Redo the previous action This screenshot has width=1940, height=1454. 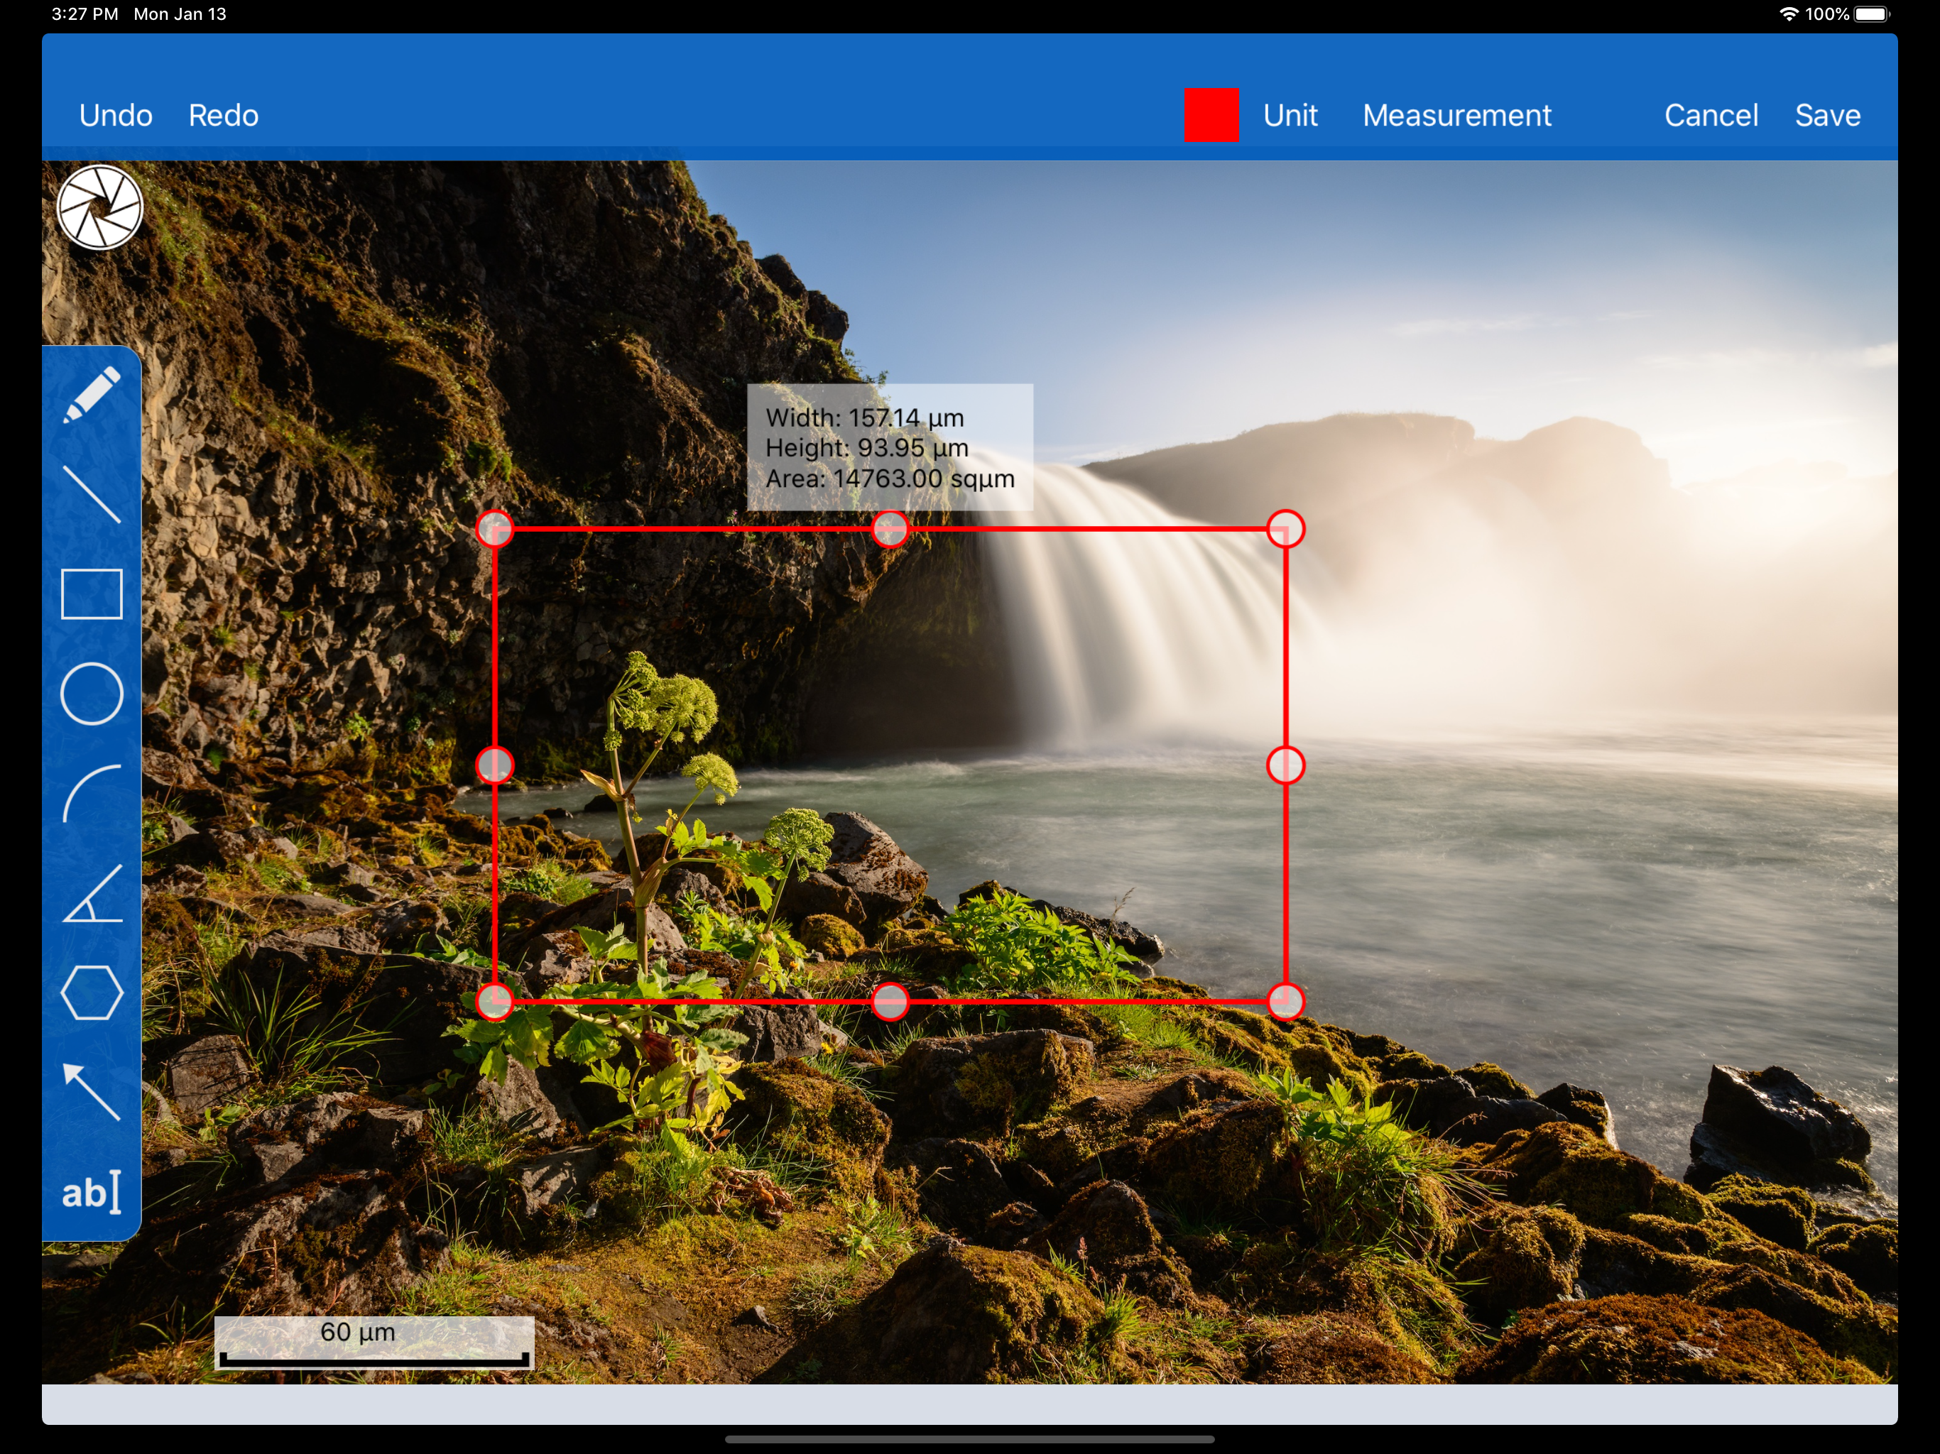tap(224, 115)
